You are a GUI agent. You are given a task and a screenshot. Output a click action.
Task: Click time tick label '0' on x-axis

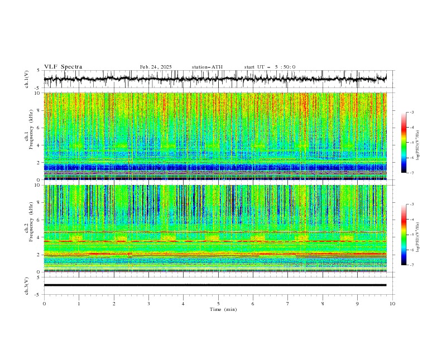pyautogui.click(x=44, y=304)
